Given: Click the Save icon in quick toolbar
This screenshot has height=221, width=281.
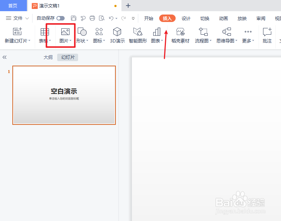Looking at the screenshot, I should point(74,18).
